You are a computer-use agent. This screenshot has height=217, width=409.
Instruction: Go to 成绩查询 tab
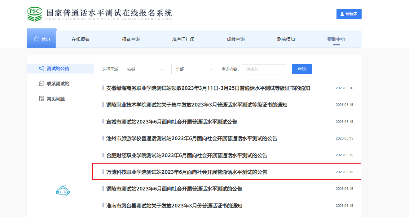235,39
